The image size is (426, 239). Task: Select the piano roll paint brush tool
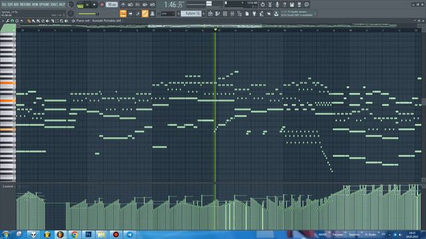34,21
